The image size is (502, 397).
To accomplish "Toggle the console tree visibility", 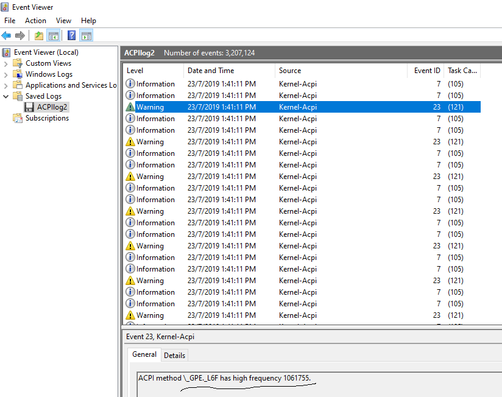I will pyautogui.click(x=54, y=35).
